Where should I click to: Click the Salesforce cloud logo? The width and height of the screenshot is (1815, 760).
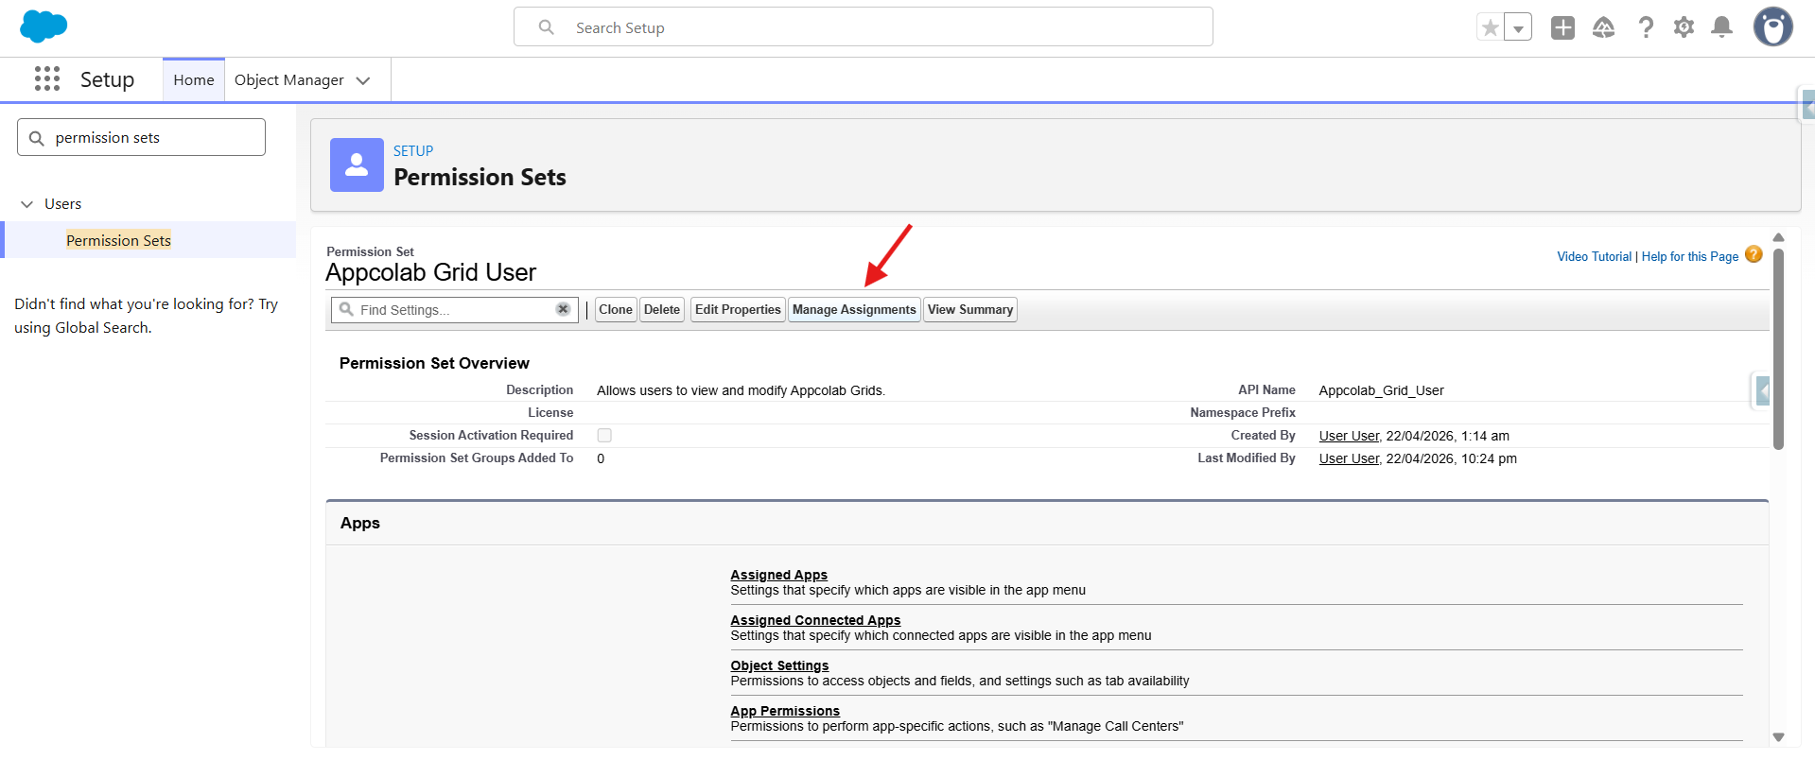[x=44, y=26]
